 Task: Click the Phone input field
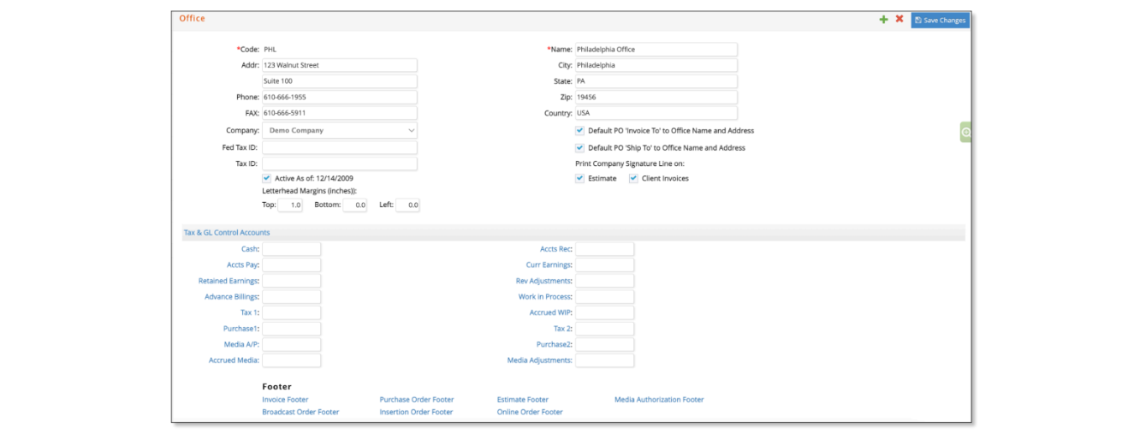(340, 98)
